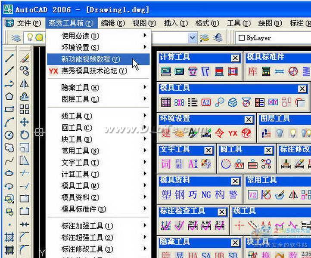Open the layer list dropdown arrow

pos(192,38)
